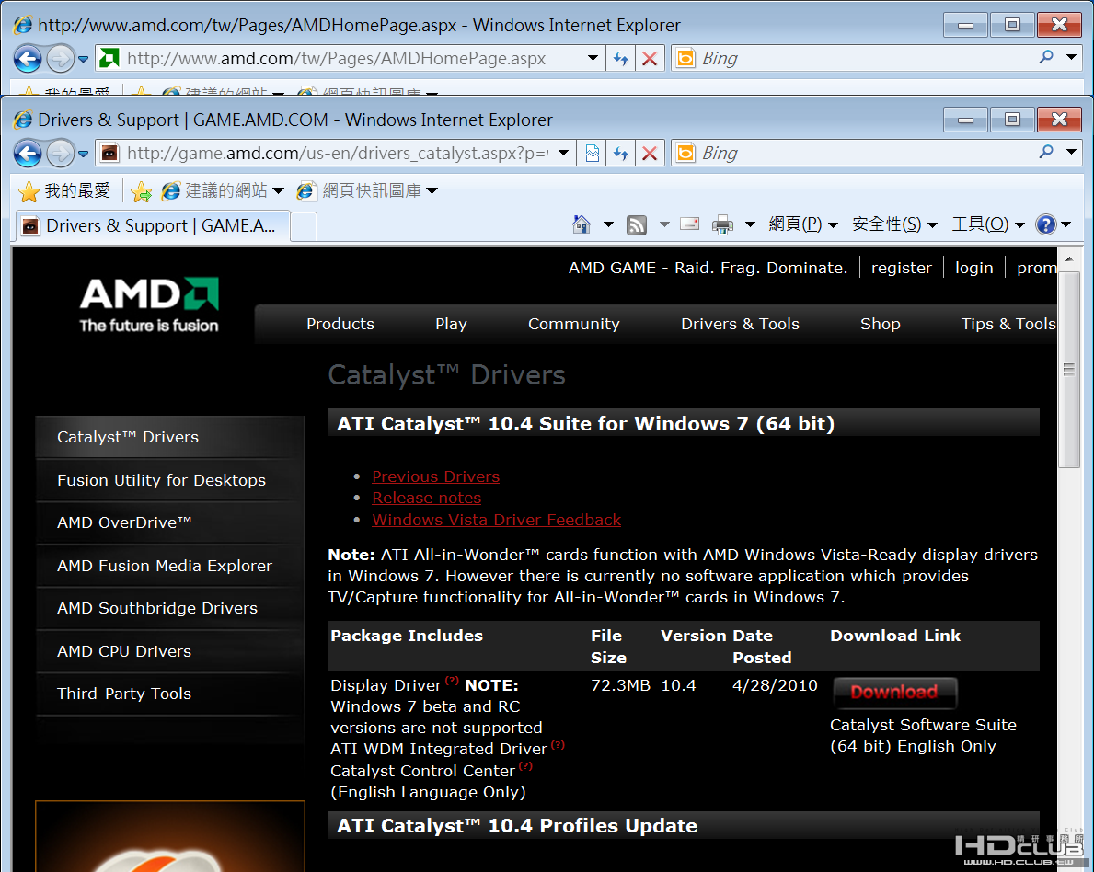Click Compatibility View icon in front window
Screen dimensions: 1094x872
pyautogui.click(x=592, y=154)
